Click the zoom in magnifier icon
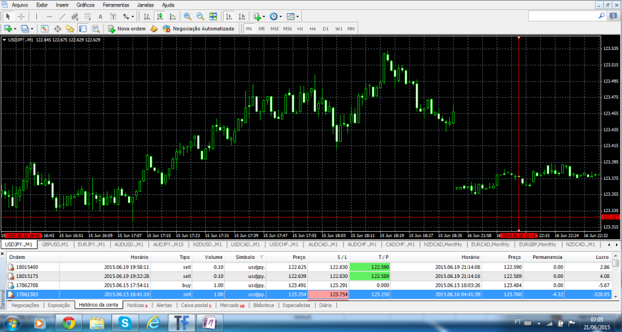Viewport: 622px width, 332px height. click(x=188, y=16)
